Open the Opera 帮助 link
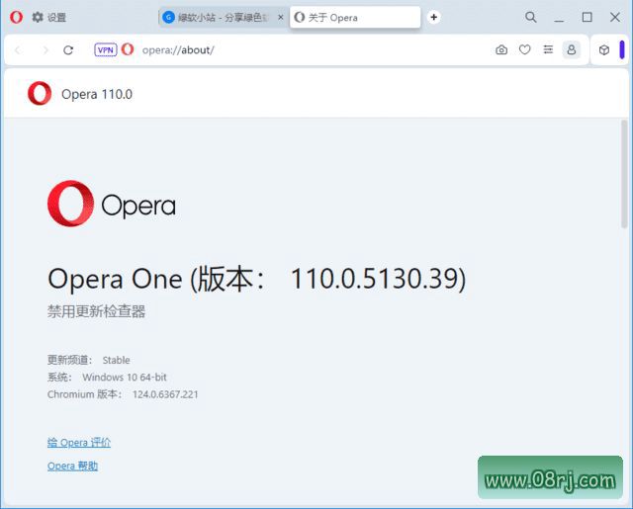 72,466
